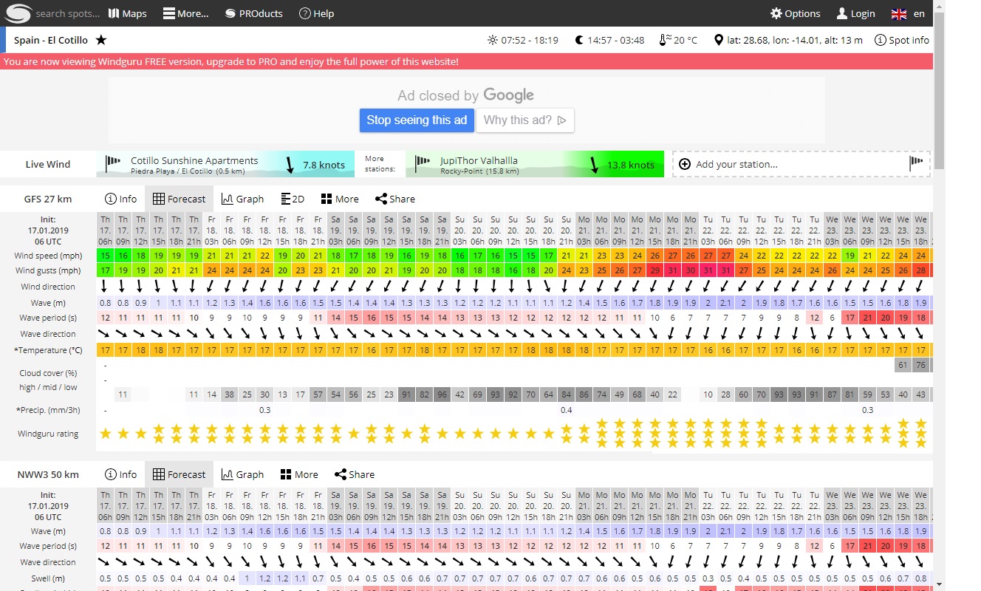981x591 pixels.
Task: Click the sunrise/sunset sun icon
Action: click(493, 40)
